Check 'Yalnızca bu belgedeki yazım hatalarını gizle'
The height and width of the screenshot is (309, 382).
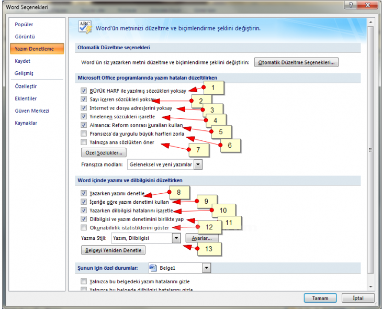click(x=84, y=281)
